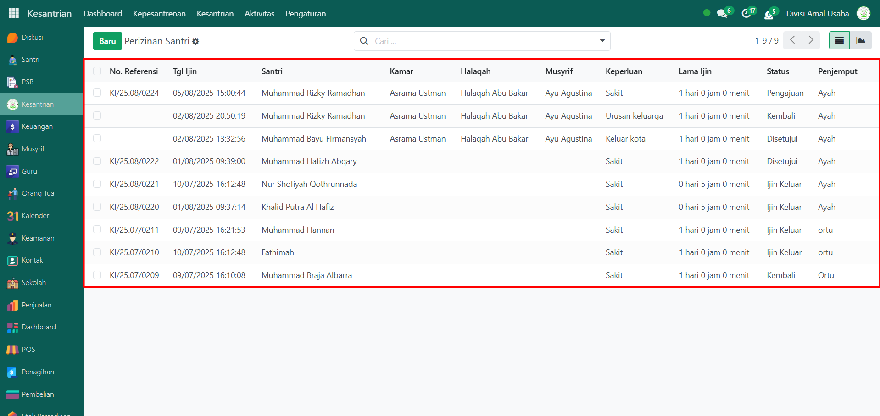Open Kalender app in the sidebar
The height and width of the screenshot is (416, 880).
pyautogui.click(x=35, y=216)
